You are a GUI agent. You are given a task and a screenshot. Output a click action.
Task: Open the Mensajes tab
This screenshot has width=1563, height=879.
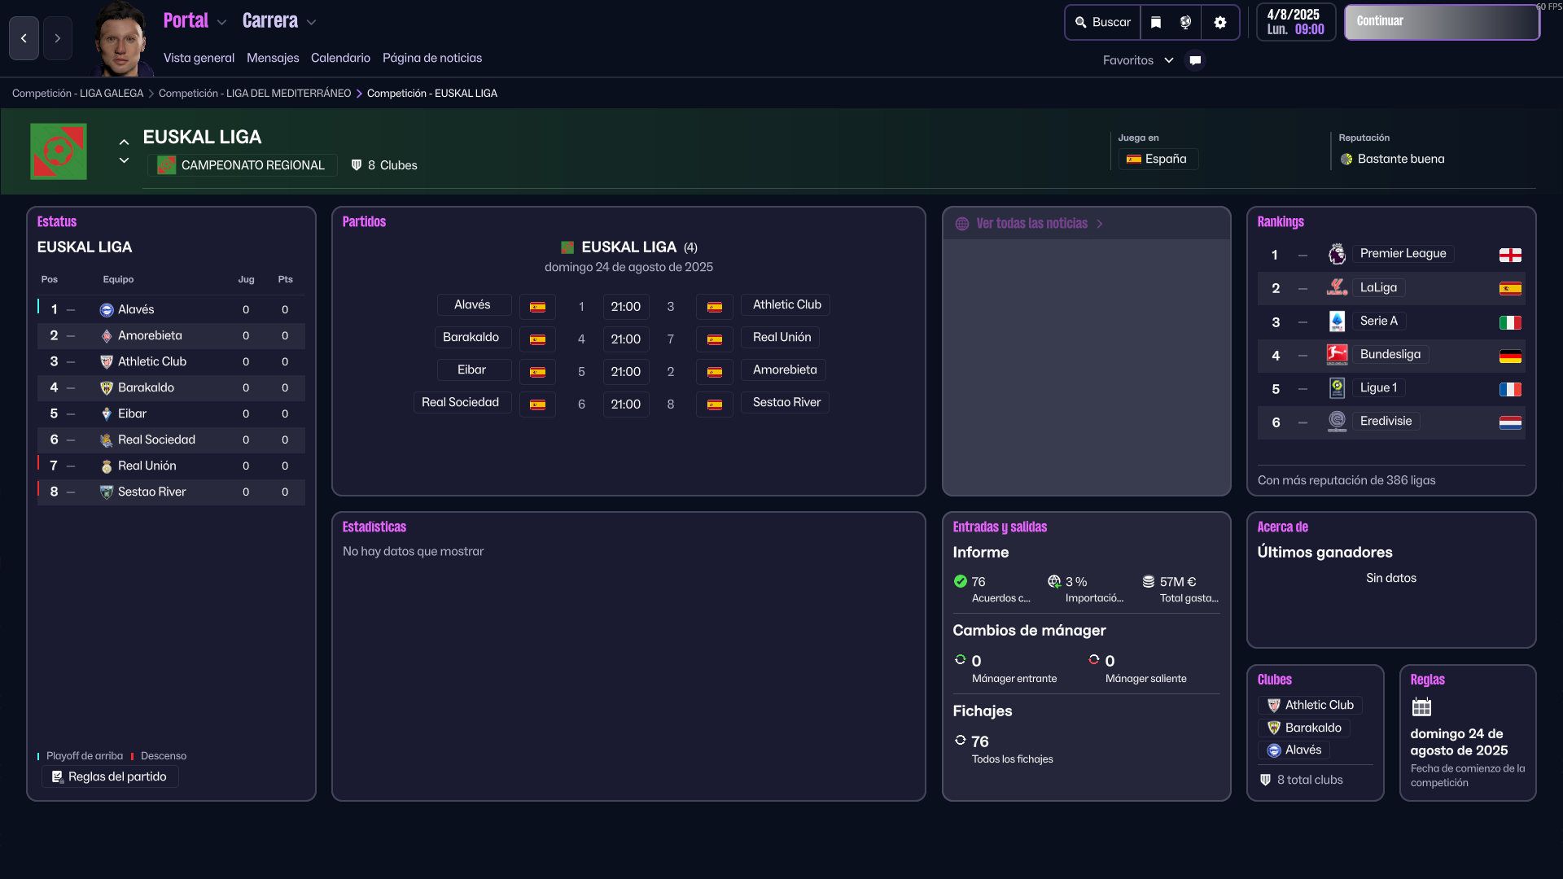(273, 58)
